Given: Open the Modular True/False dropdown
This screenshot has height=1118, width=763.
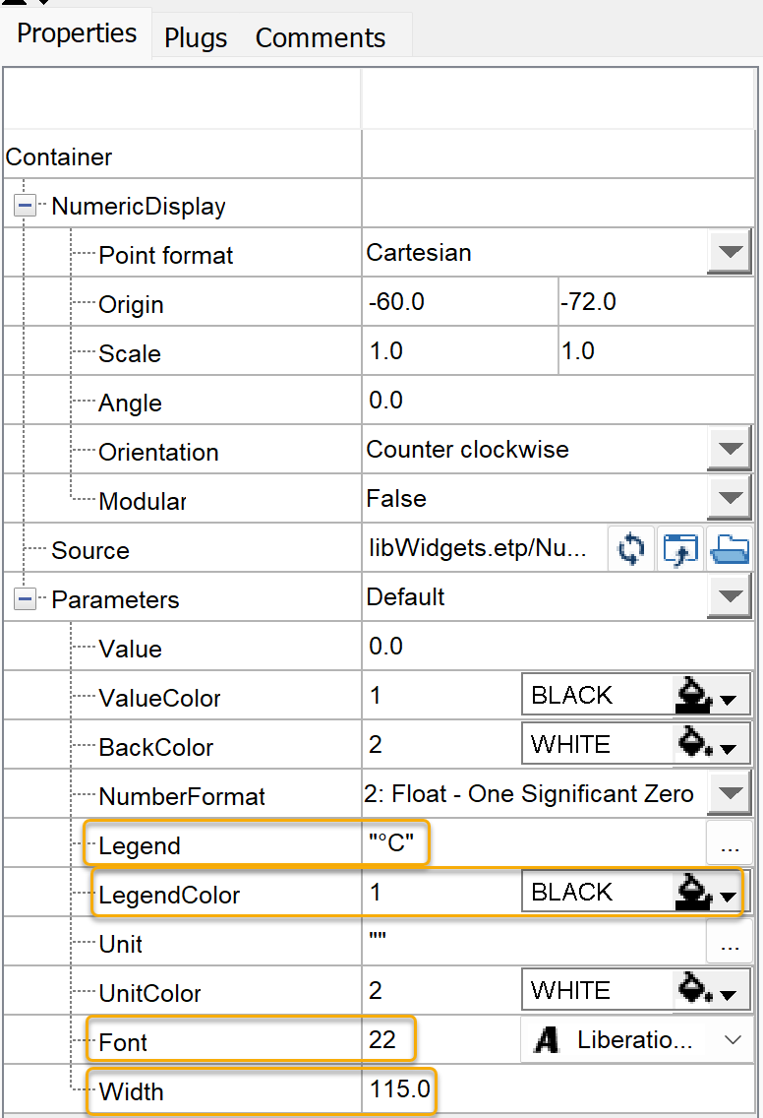Looking at the screenshot, I should (729, 499).
